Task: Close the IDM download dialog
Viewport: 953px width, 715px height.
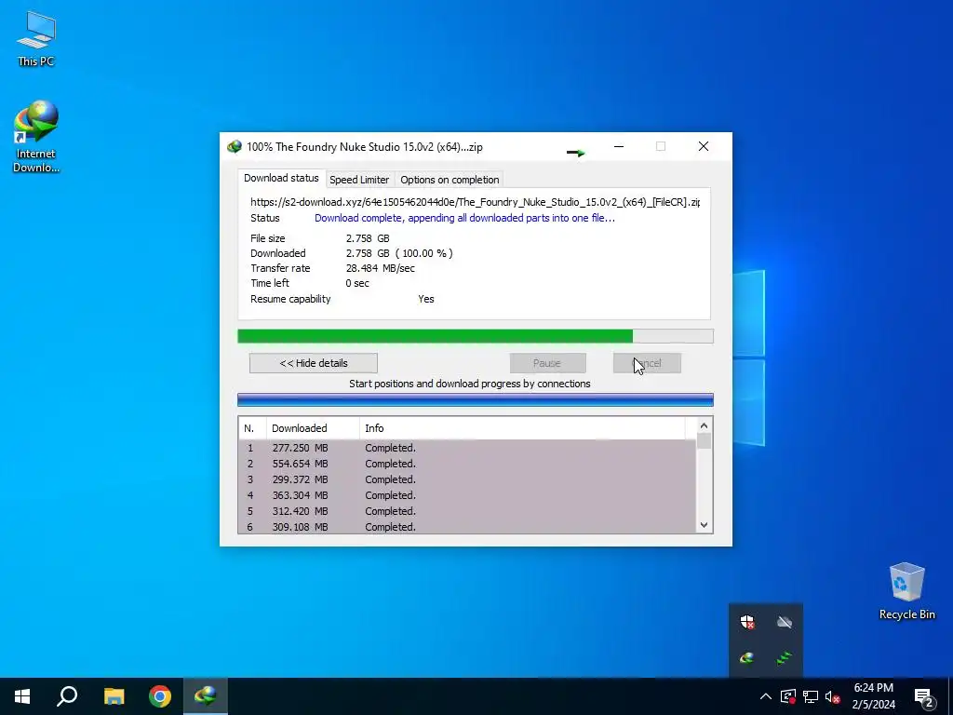Action: tap(704, 146)
